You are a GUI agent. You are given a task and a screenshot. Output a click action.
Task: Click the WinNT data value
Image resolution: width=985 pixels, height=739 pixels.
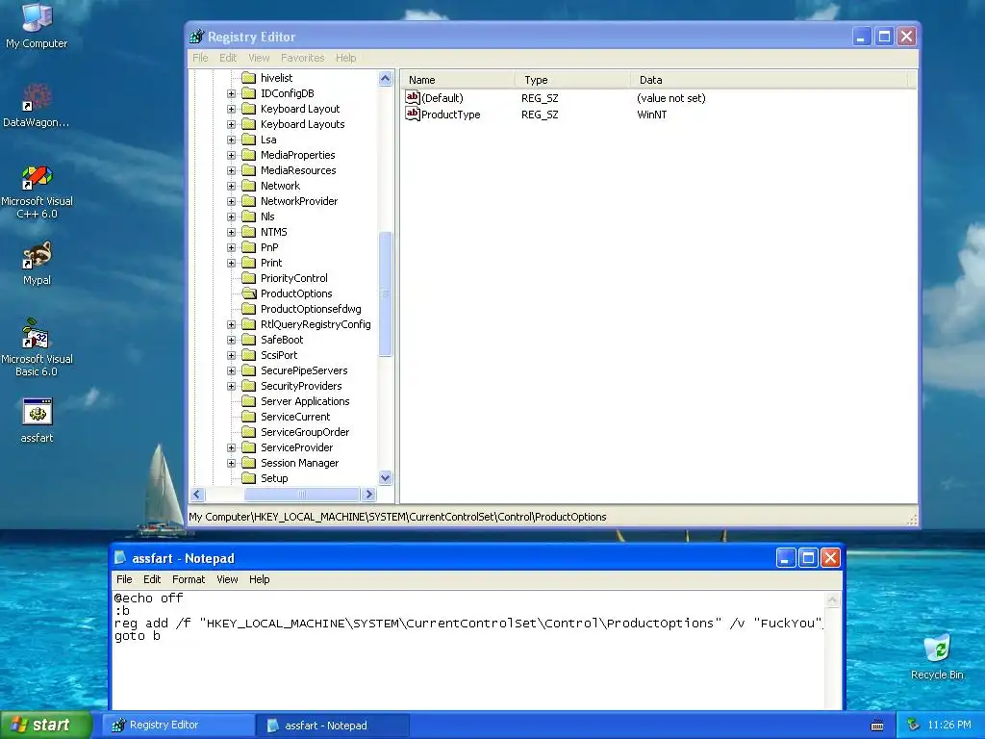point(651,115)
